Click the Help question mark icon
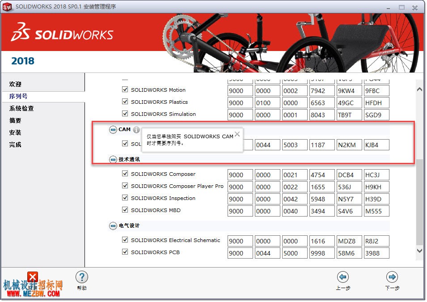The height and width of the screenshot is (302, 427). pyautogui.click(x=82, y=277)
